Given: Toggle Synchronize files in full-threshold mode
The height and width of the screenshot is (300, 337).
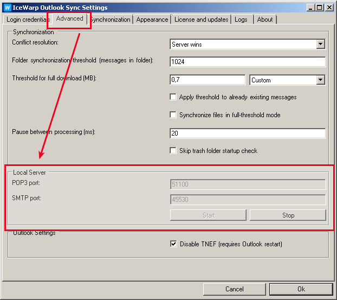Looking at the screenshot, I should pyautogui.click(x=173, y=114).
